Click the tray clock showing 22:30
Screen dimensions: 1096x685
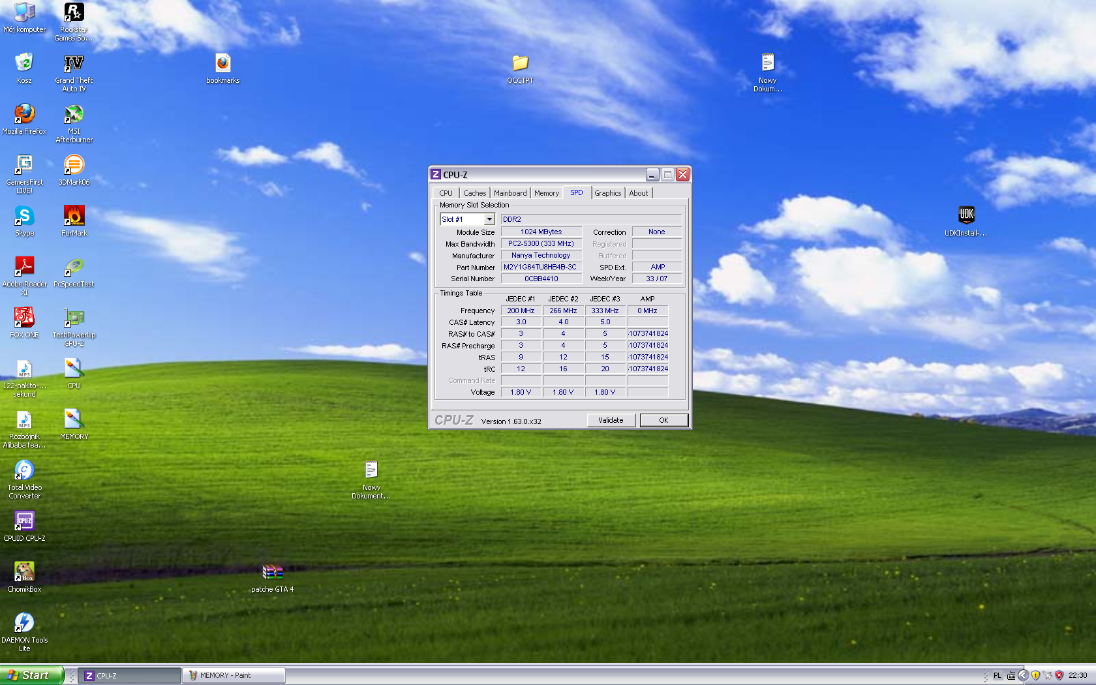click(x=1077, y=675)
